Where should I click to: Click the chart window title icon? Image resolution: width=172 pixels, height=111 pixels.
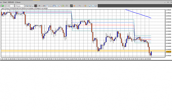pyautogui.click(x=1, y=2)
